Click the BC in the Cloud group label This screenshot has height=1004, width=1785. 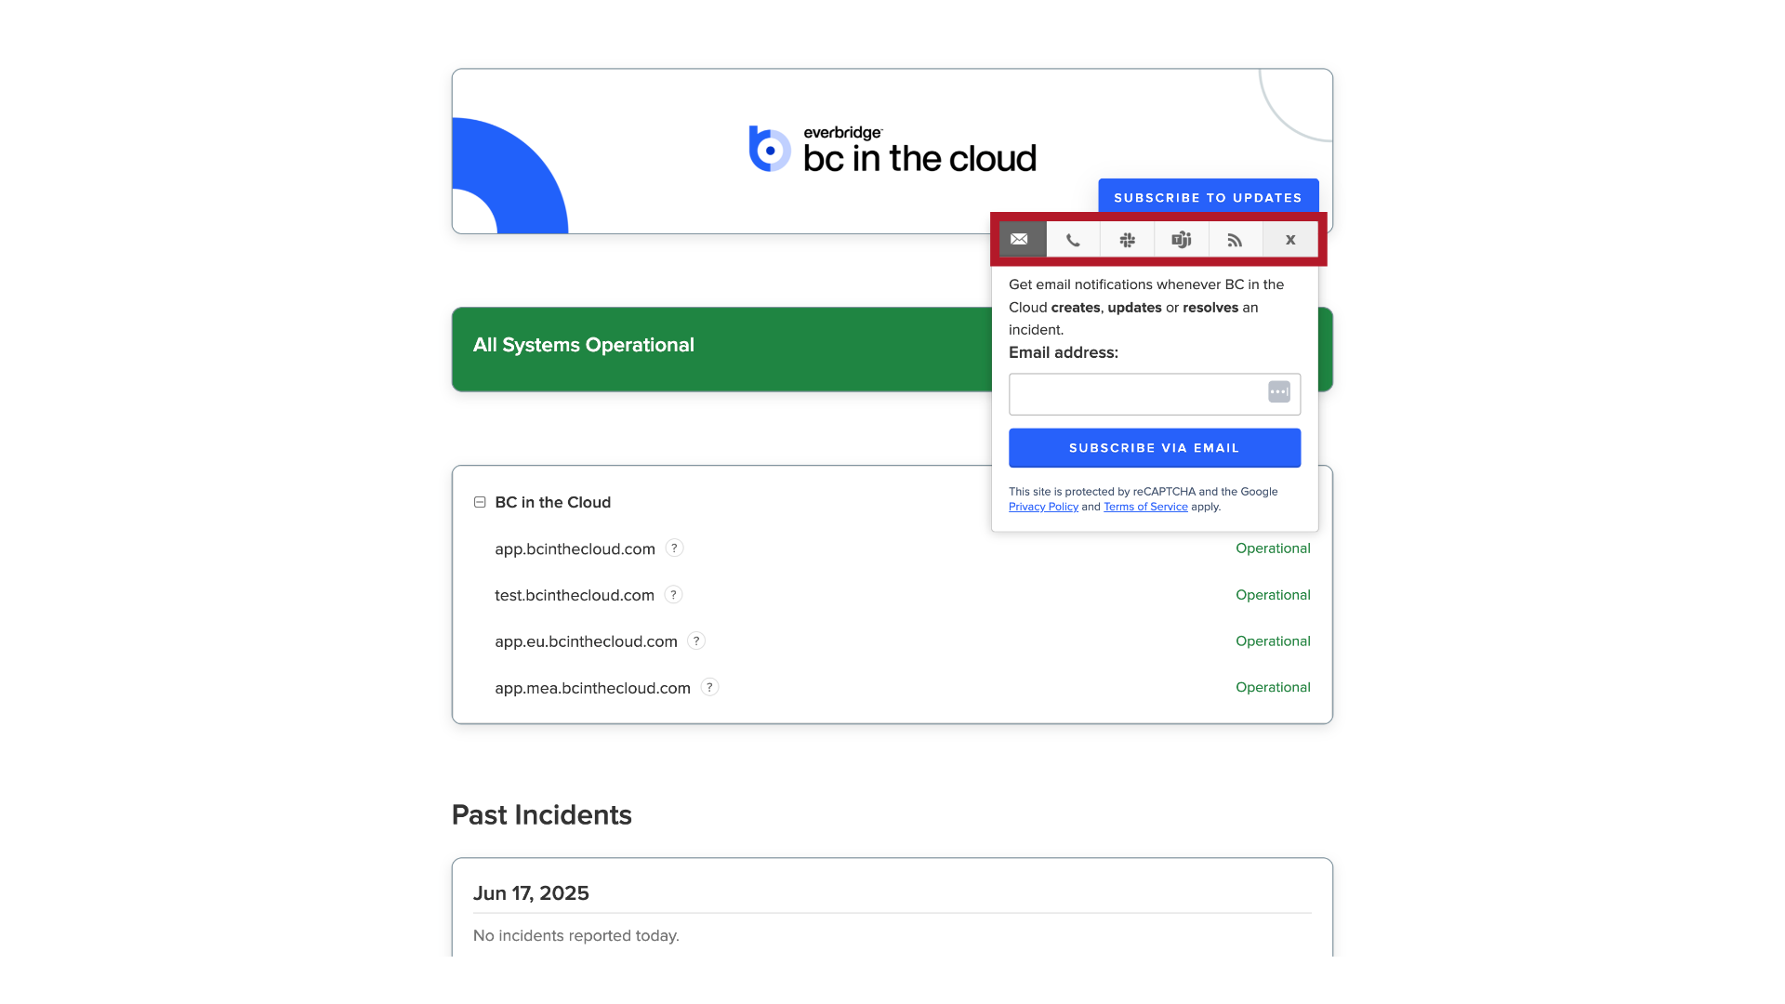coord(552,502)
